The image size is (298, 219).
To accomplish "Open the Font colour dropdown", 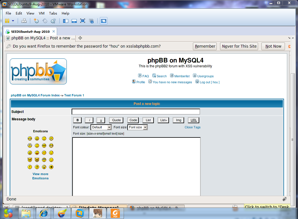I will [101, 127].
